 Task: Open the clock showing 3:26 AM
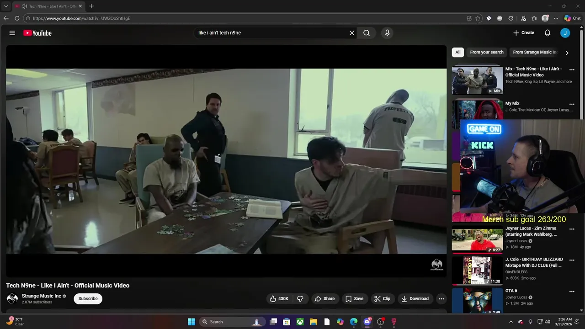564,322
